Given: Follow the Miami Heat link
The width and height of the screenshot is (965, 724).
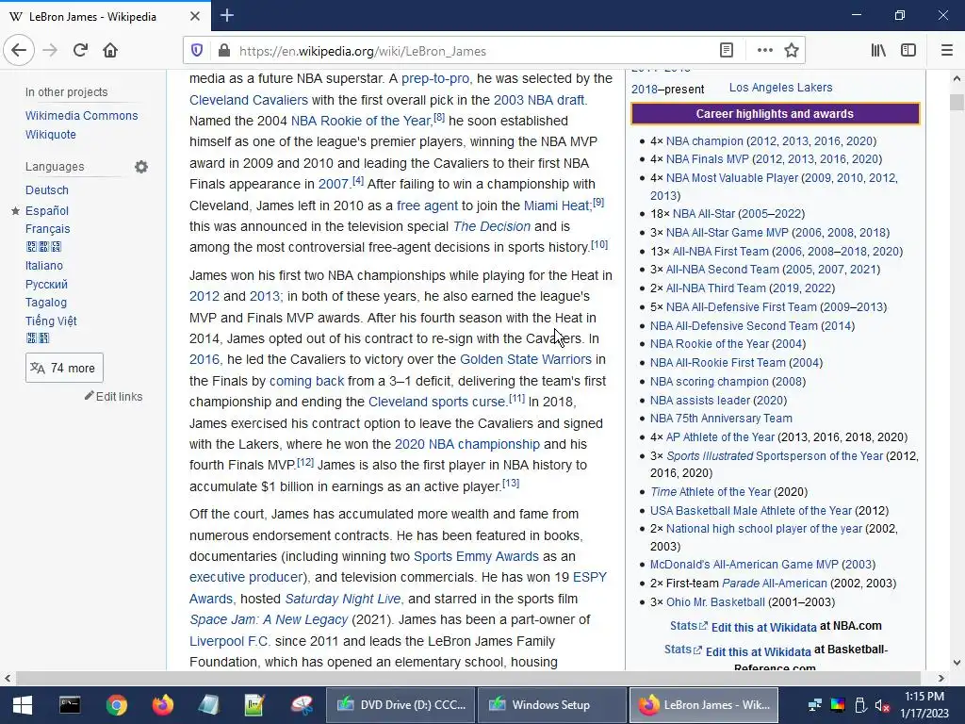Looking at the screenshot, I should click(x=556, y=206).
